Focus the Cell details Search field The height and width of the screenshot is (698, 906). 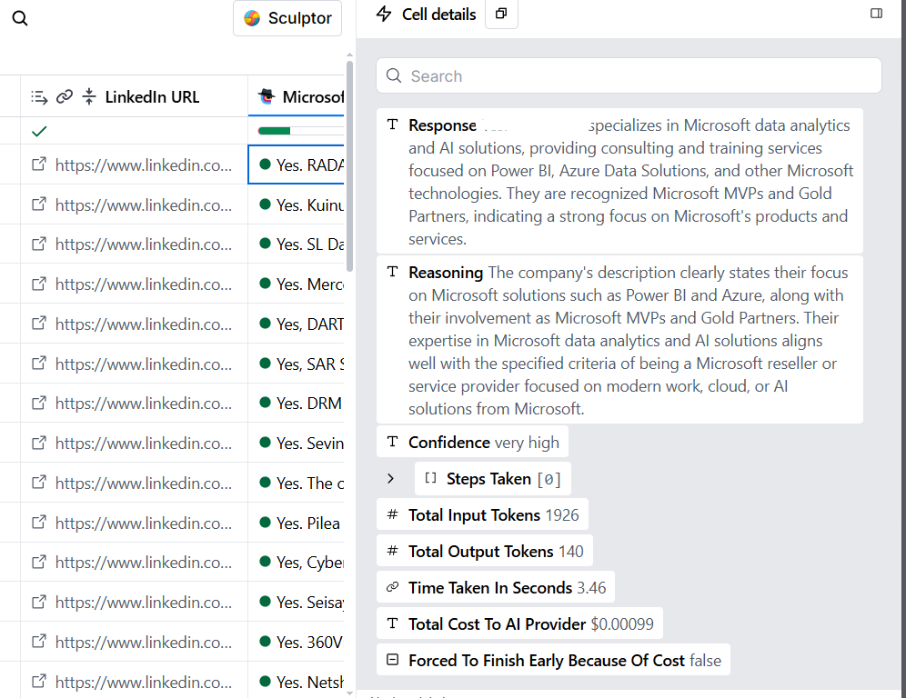[629, 75]
